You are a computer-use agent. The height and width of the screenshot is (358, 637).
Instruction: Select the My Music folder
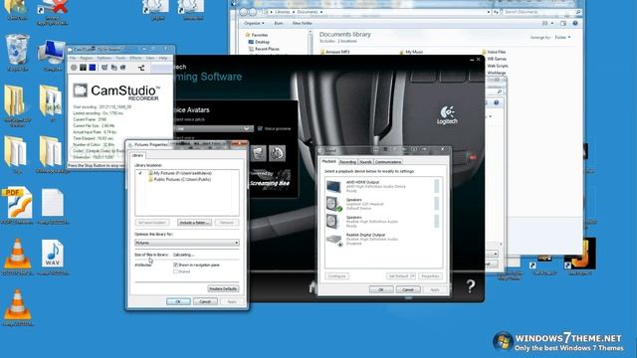coord(411,52)
